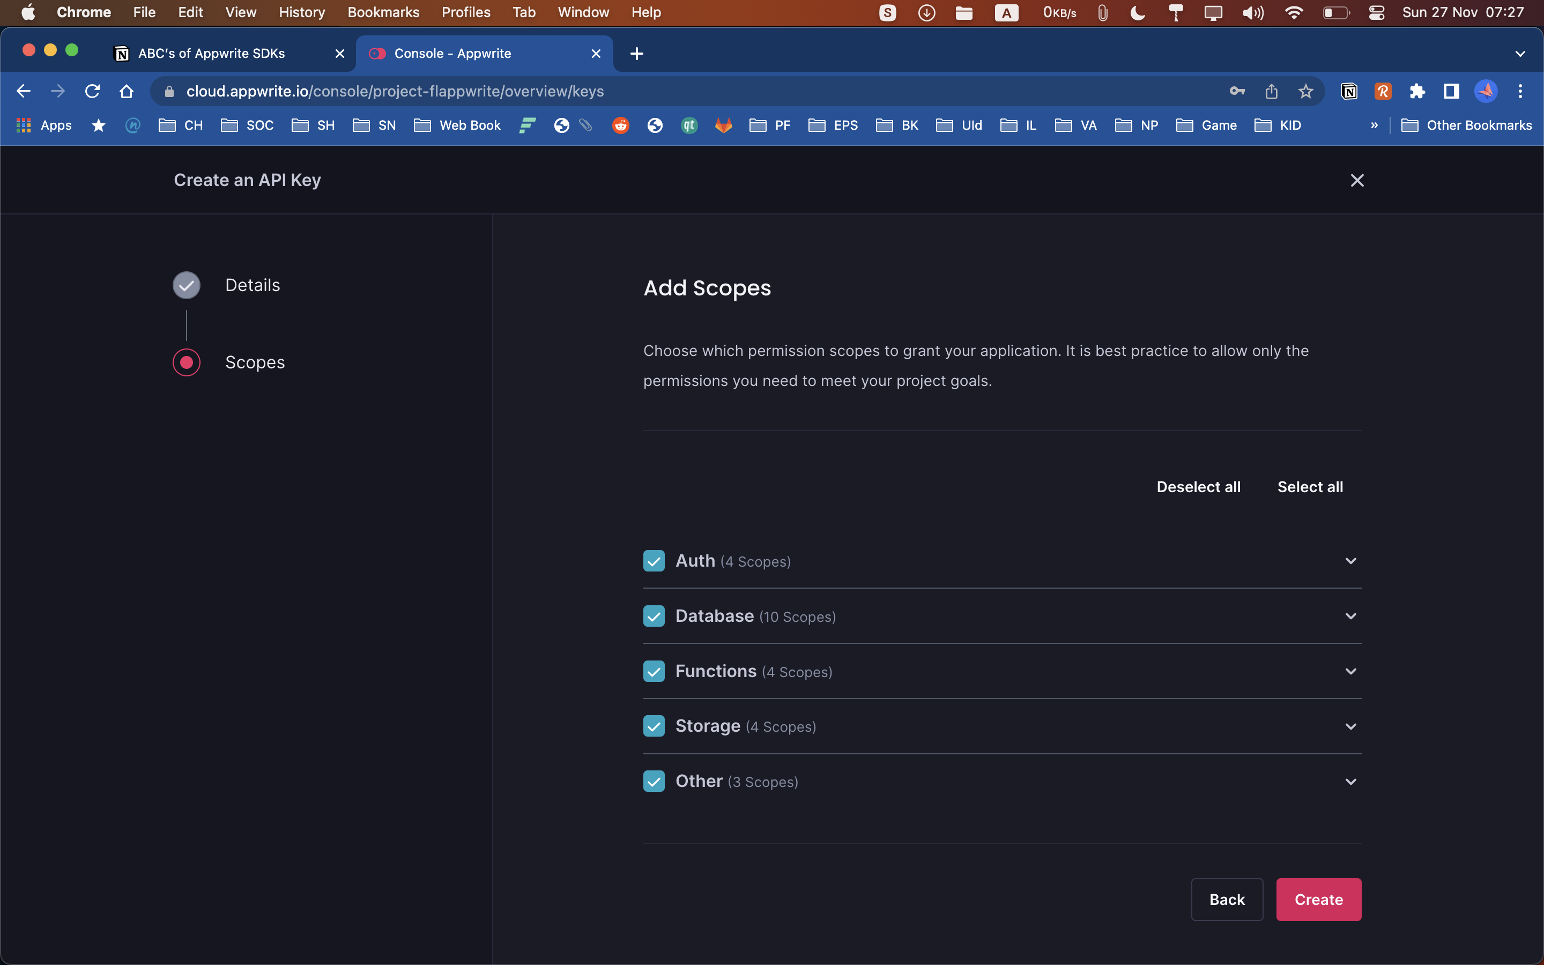Open the orange R extension icon

(1383, 91)
